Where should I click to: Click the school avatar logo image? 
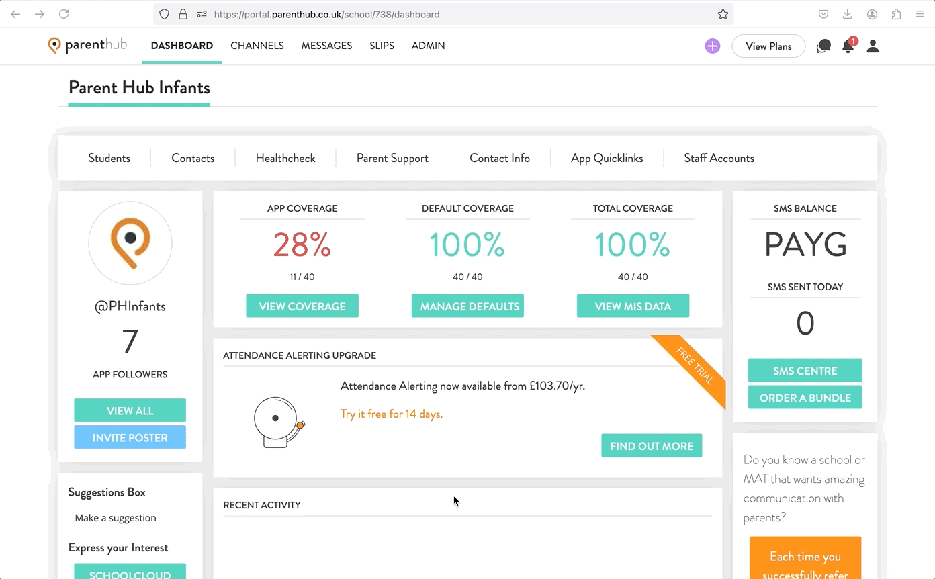click(x=130, y=243)
